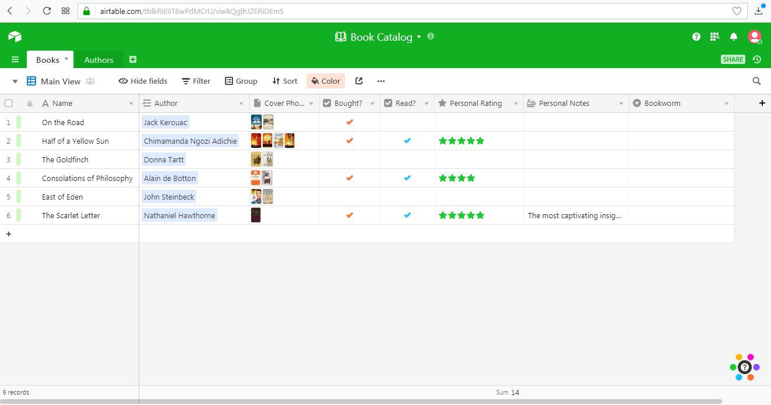Click the Color button
The height and width of the screenshot is (405, 771).
pos(326,81)
